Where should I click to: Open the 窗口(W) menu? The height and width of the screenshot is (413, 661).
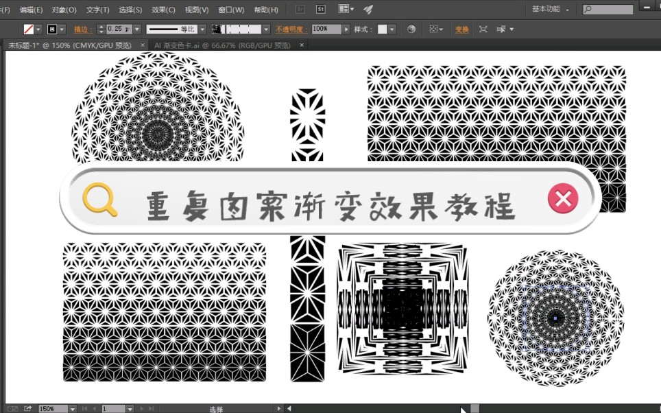(x=232, y=9)
